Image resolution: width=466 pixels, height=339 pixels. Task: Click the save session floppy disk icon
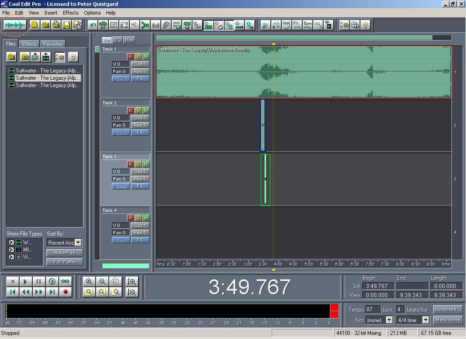point(66,25)
